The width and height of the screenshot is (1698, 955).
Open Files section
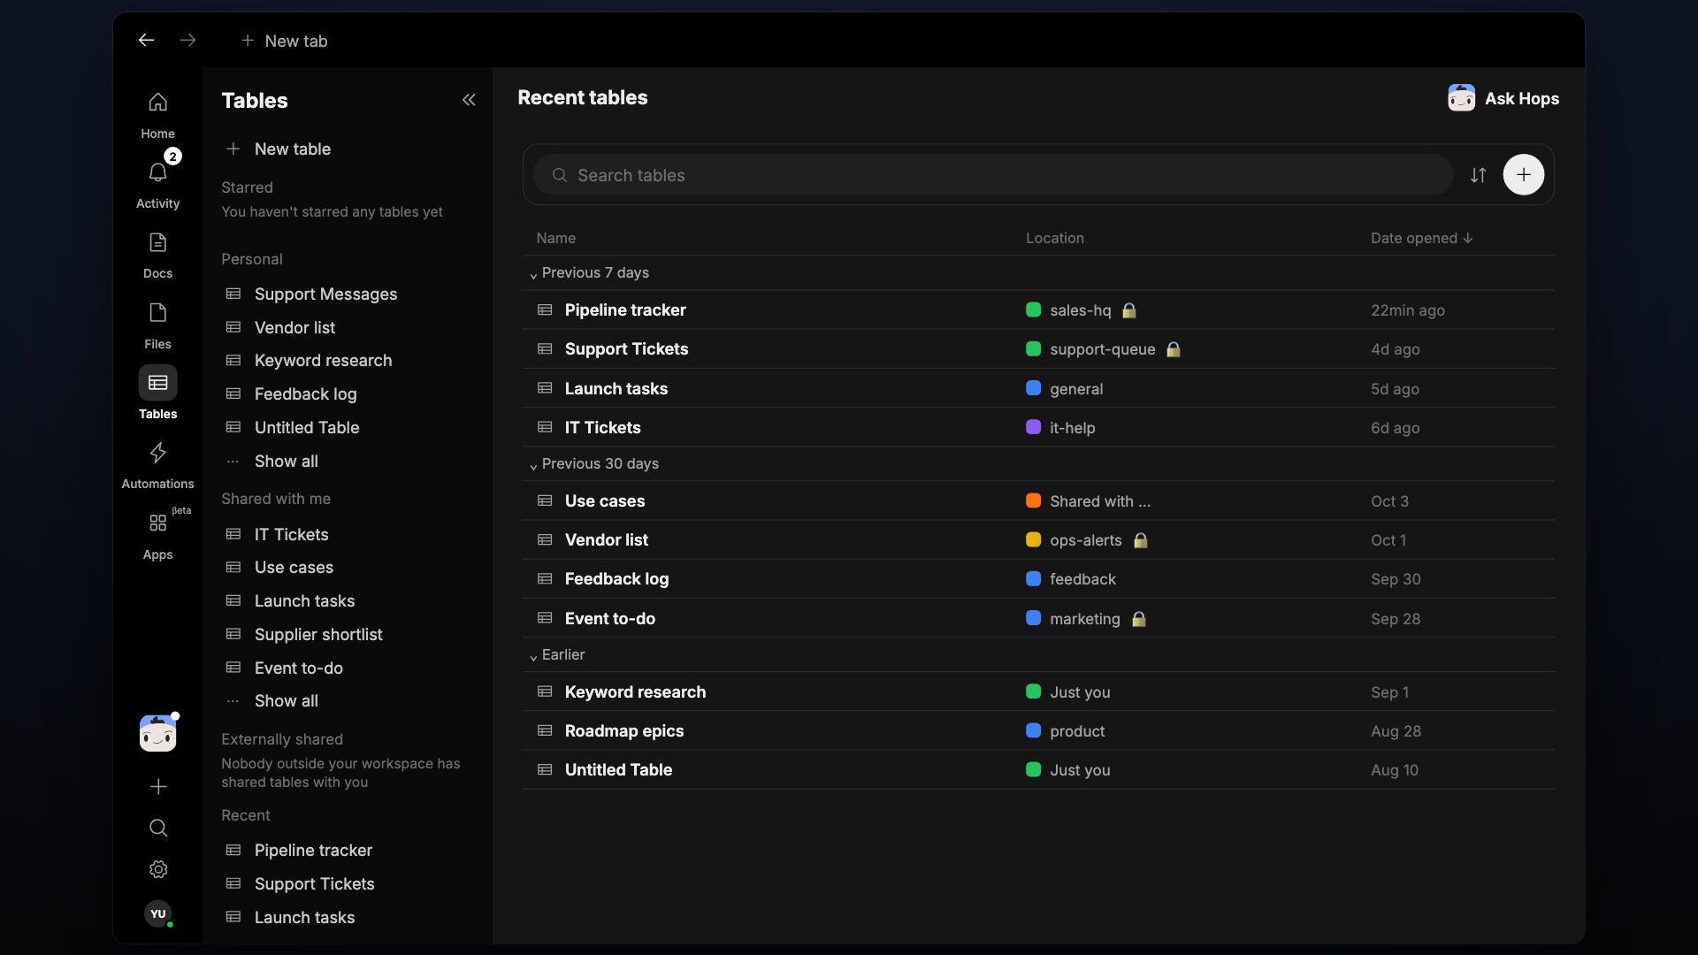coord(157,325)
